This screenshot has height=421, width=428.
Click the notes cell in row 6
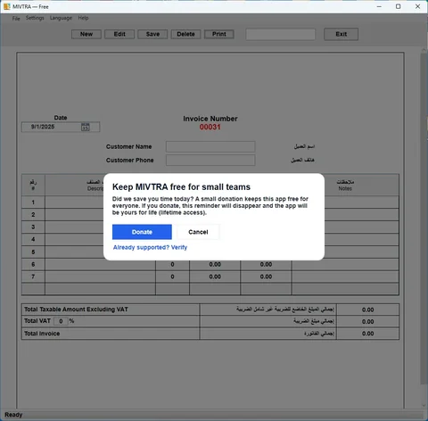345,264
